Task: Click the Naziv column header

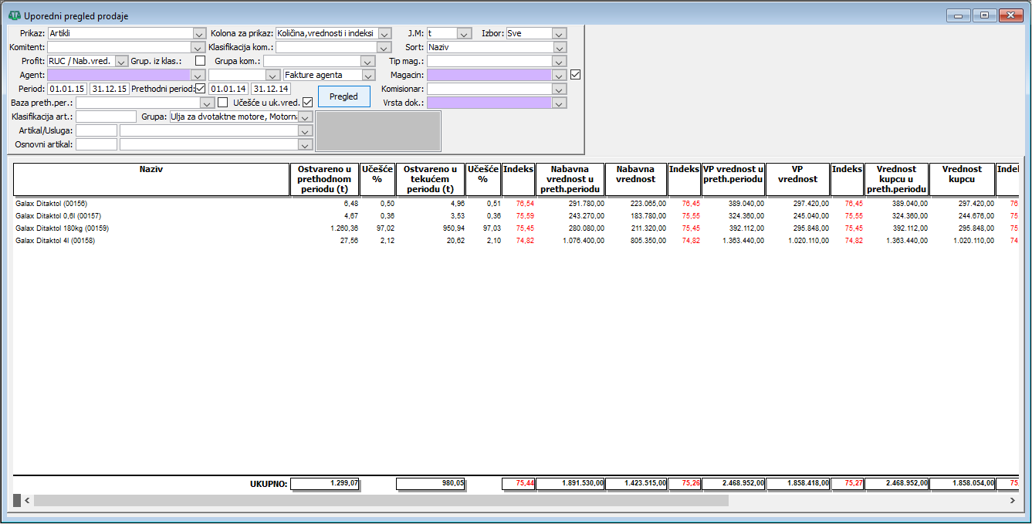Action: point(151,179)
